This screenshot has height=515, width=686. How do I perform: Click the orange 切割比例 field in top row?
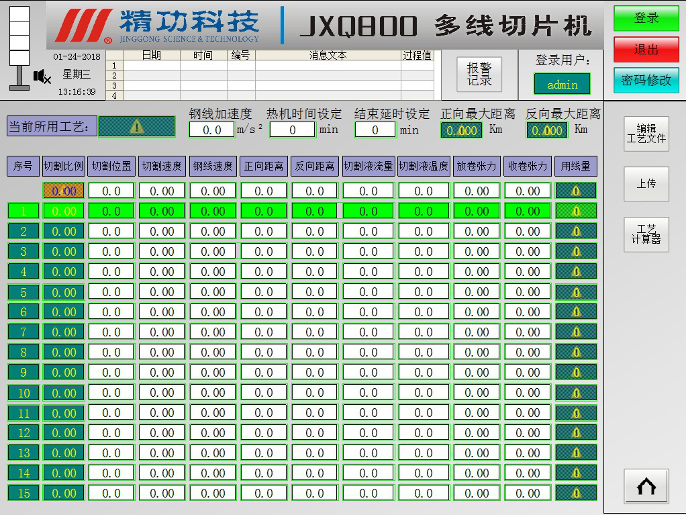64,191
